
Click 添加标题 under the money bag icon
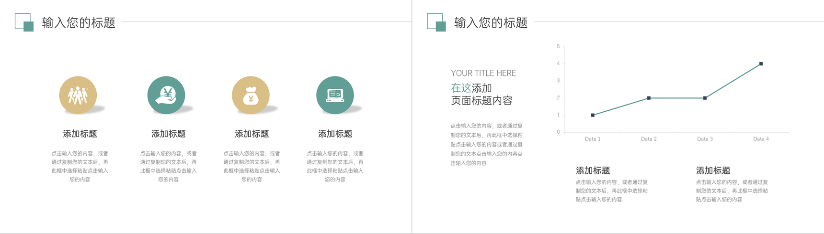click(252, 134)
